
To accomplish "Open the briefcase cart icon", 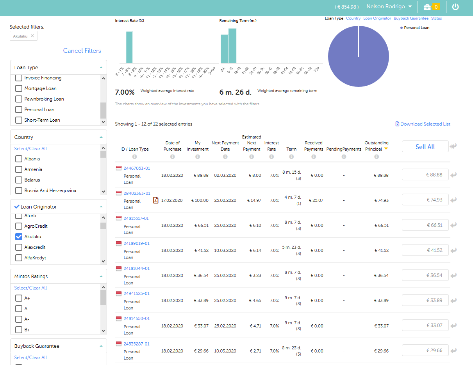I will point(427,7).
